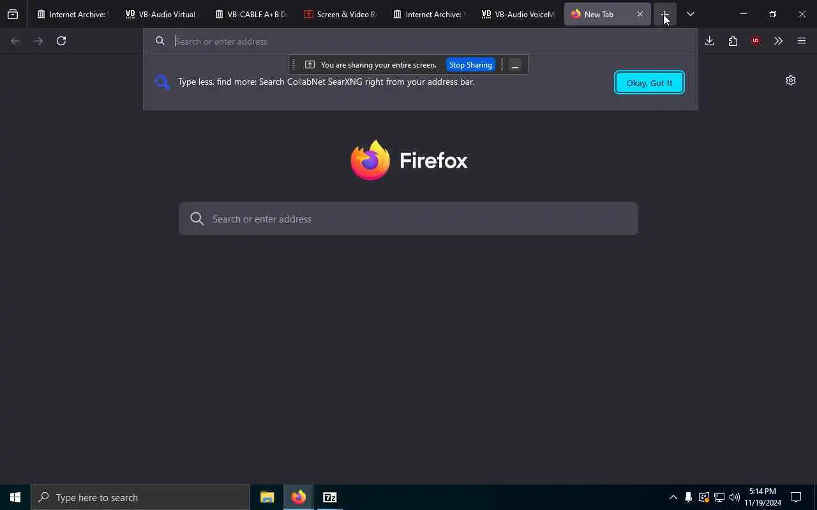Click Stop Sharing button
This screenshot has height=510, width=817.
[470, 64]
